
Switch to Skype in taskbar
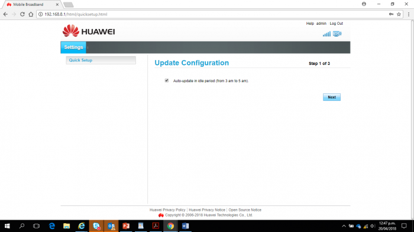point(96,226)
